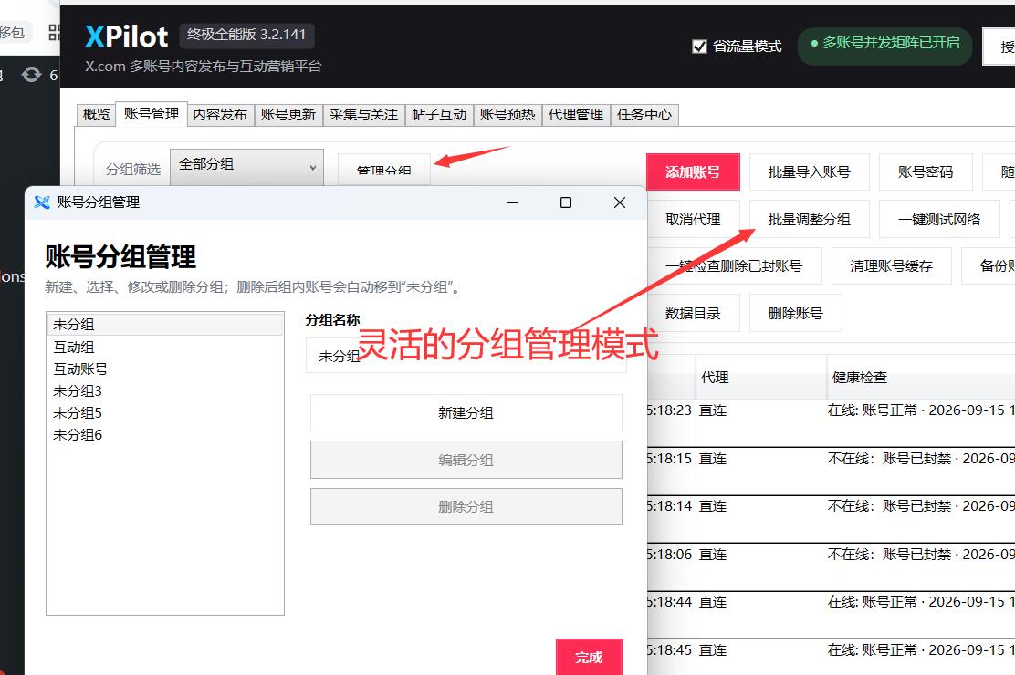This screenshot has width=1015, height=675.
Task: Toggle the 省流量模式 checkbox
Action: coord(699,47)
